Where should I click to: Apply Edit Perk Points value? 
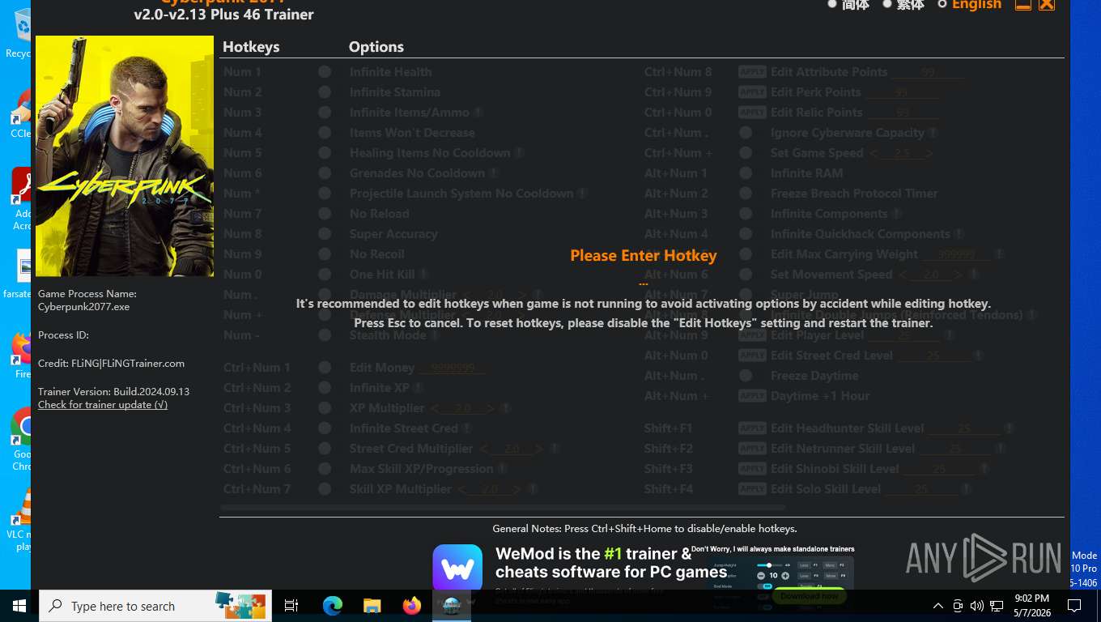pyautogui.click(x=752, y=92)
